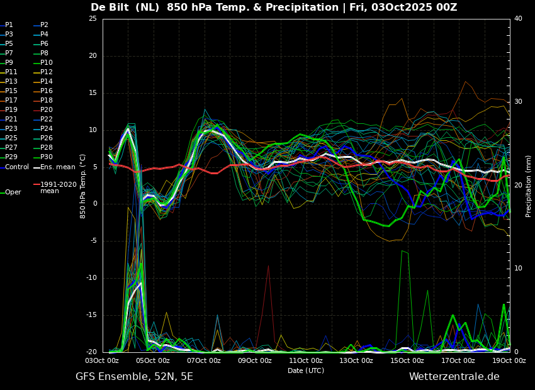Click the '15Oct 00z' date label
This screenshot has width=535, height=390.
[x=408, y=360]
